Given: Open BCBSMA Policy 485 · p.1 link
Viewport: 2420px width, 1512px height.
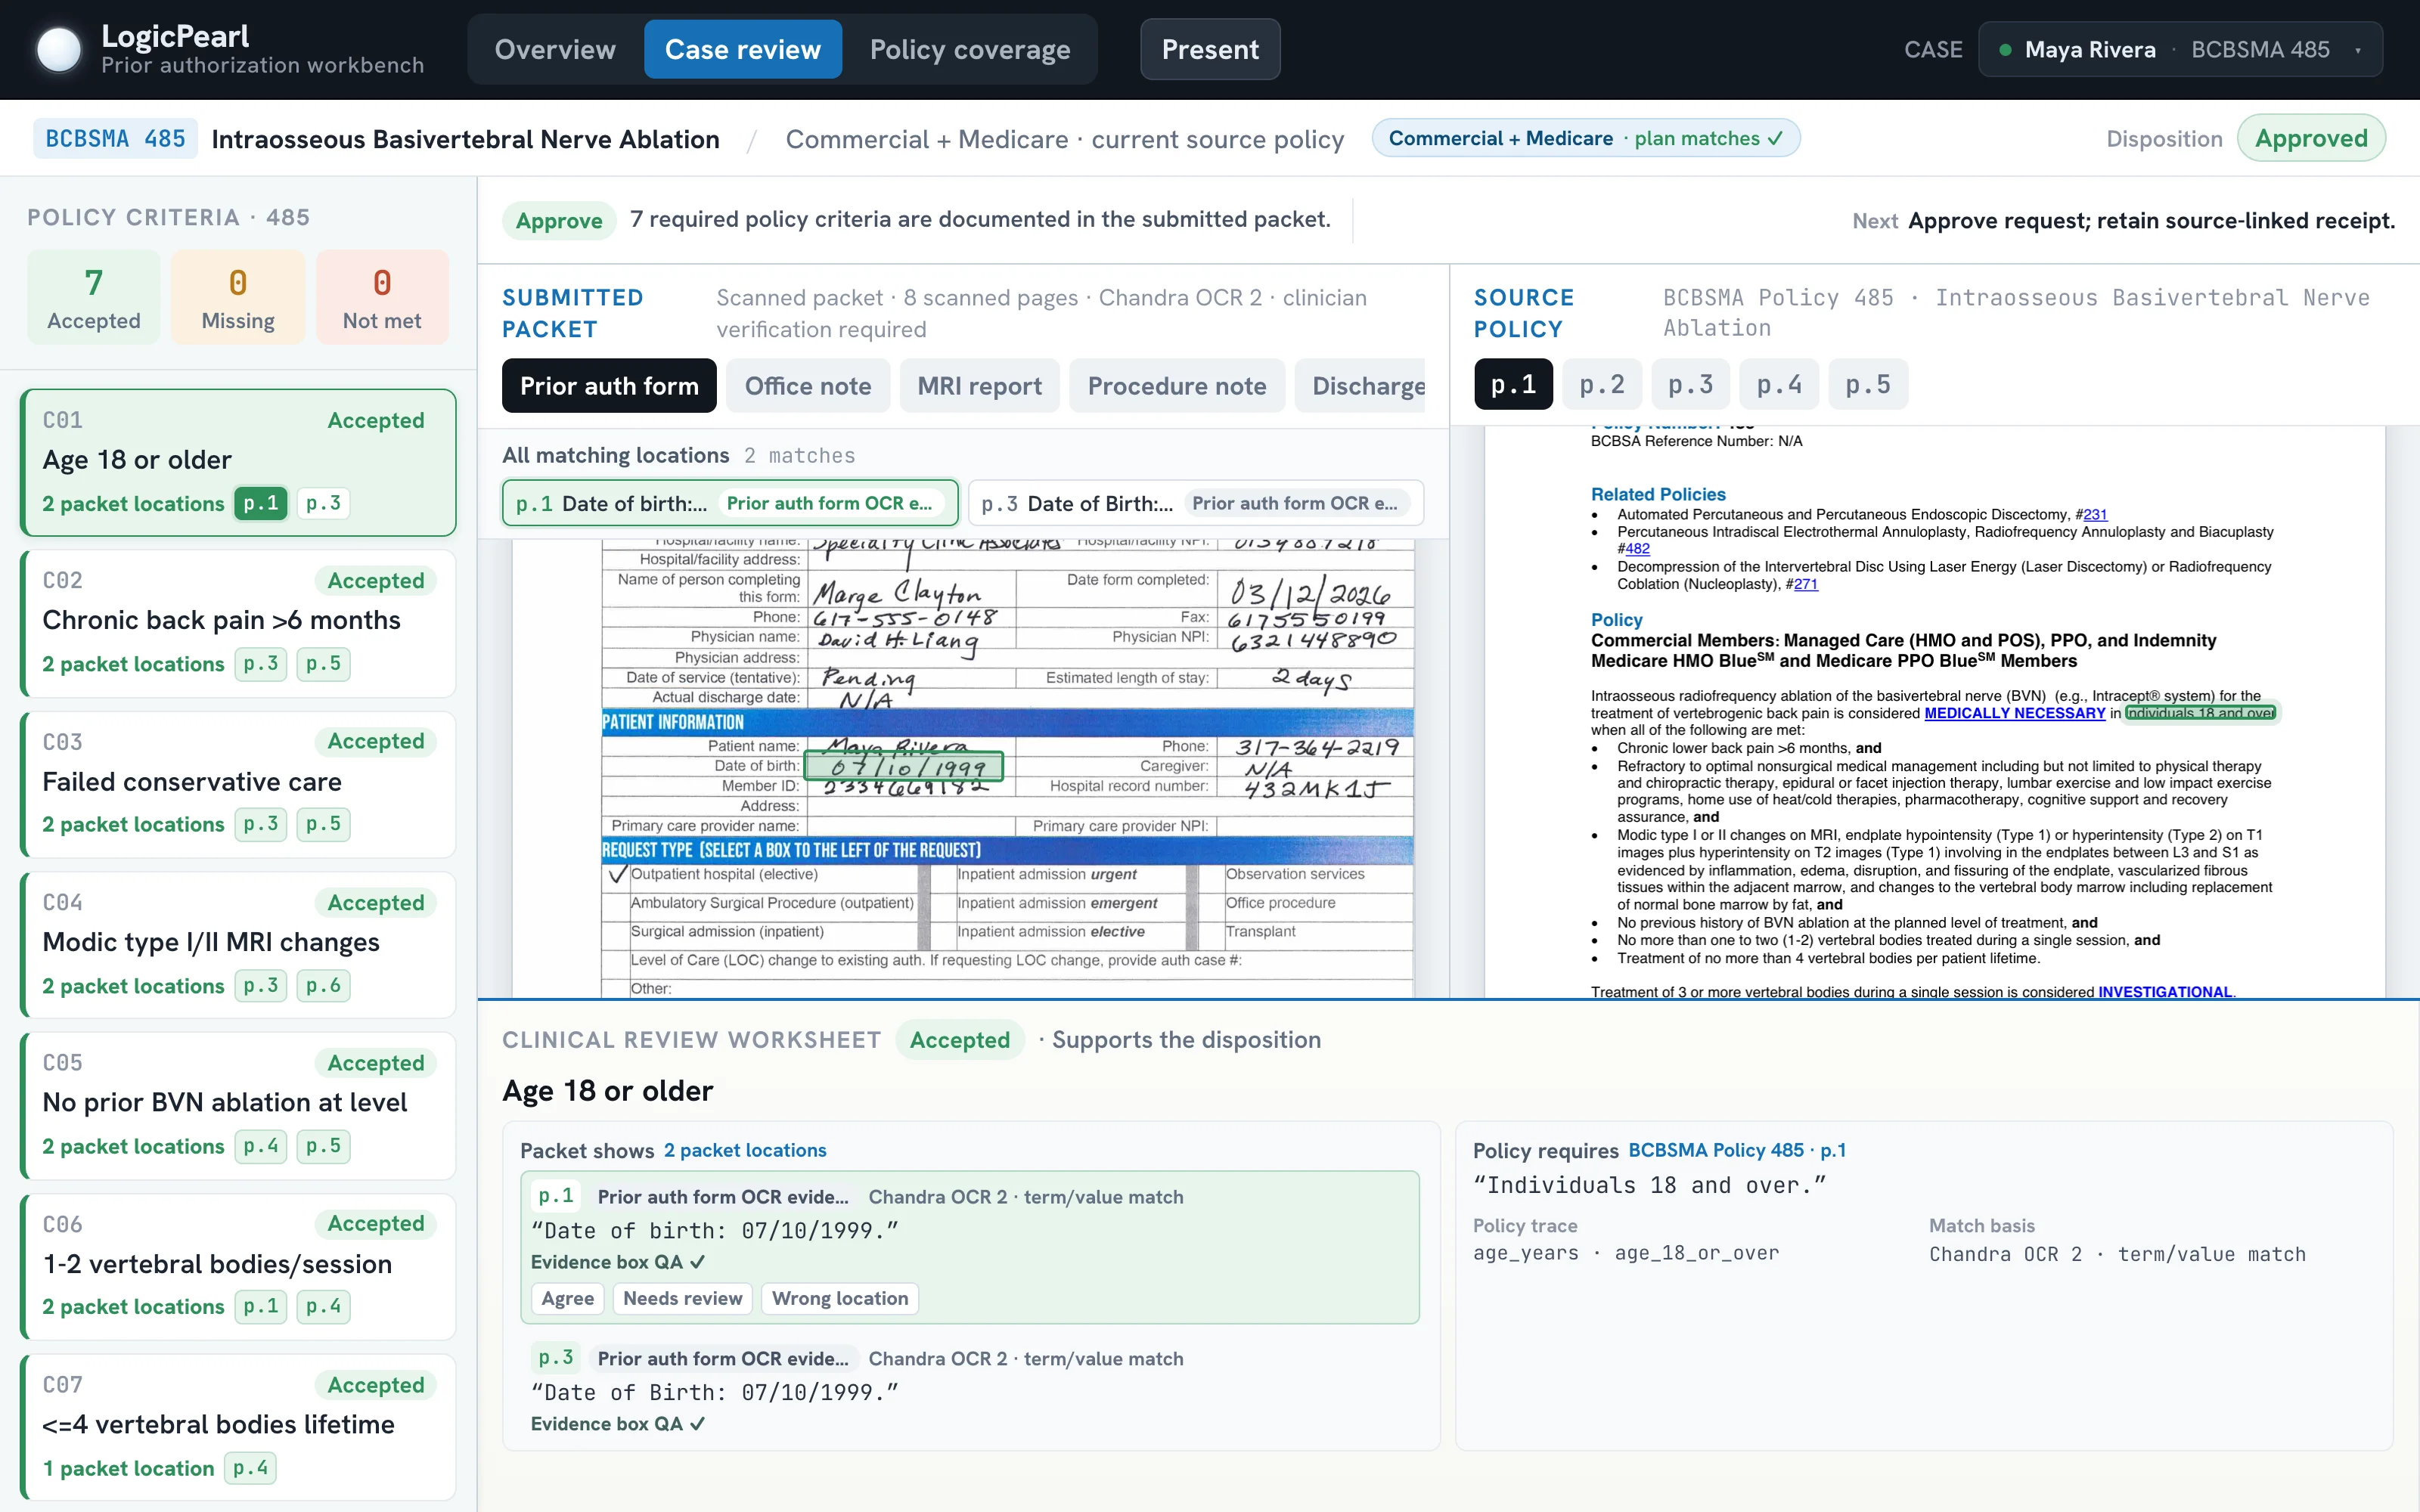Looking at the screenshot, I should coord(1737,1150).
